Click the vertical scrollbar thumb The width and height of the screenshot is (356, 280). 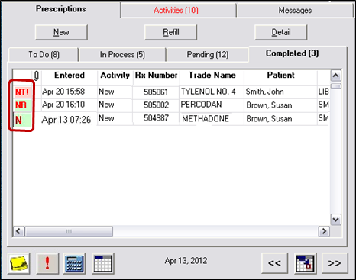click(x=336, y=85)
